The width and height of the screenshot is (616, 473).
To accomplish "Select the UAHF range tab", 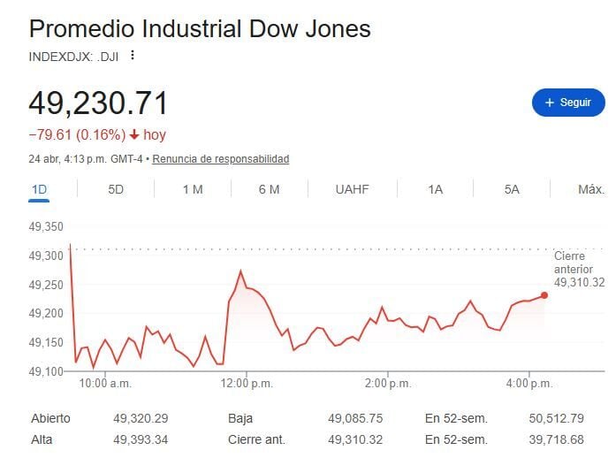I will pyautogui.click(x=352, y=189).
